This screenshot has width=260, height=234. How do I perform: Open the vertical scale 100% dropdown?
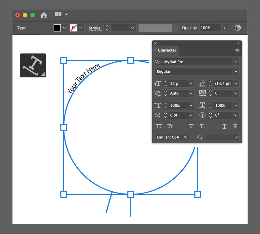click(191, 105)
